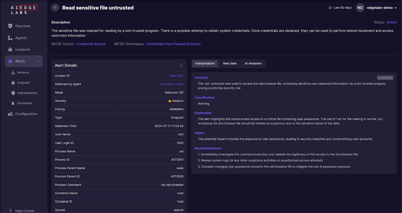Open the Last 90 days time filter
The image size is (402, 213).
point(340,8)
